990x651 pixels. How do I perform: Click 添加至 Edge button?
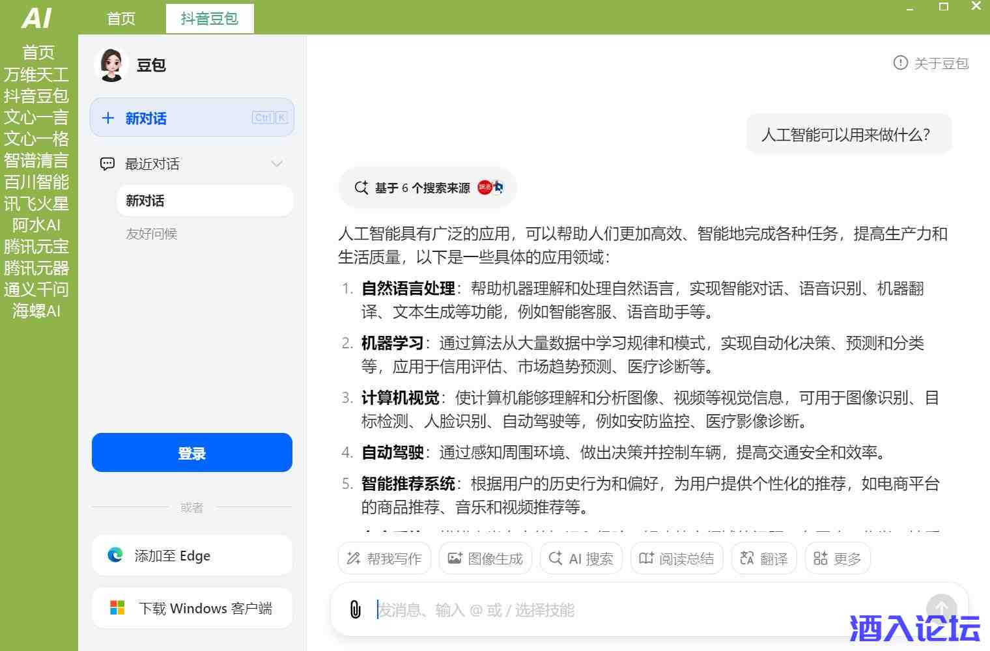[x=191, y=555]
